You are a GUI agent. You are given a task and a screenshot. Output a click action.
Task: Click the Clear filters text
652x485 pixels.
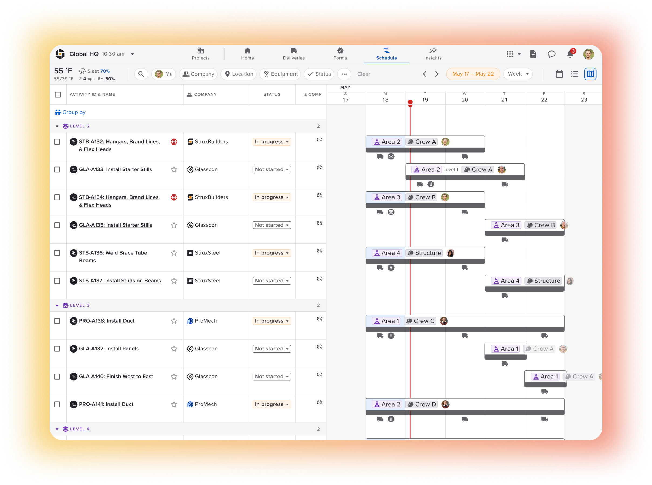[x=364, y=74]
